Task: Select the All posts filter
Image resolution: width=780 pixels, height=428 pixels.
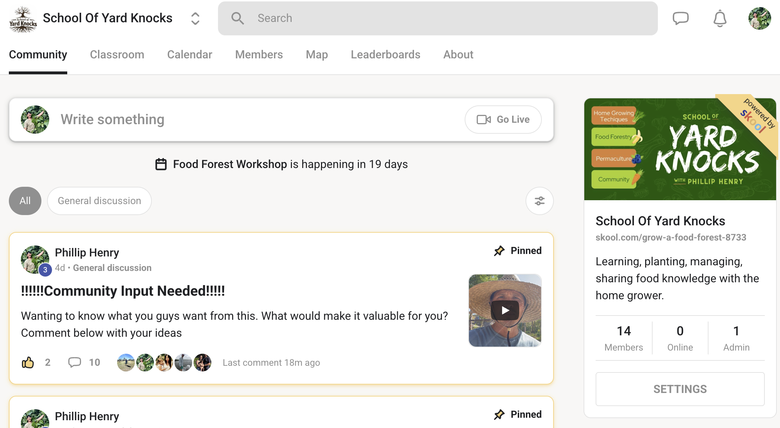Action: 25,201
